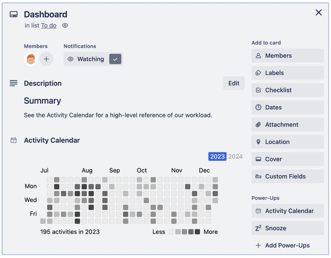Screen dimensions: 331x258
Task: Click the darkest swatch in the legend
Action: click(197, 232)
